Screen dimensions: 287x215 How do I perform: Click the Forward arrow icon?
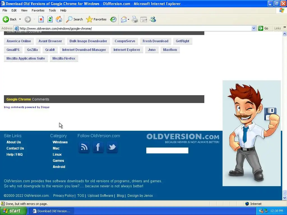tap(28, 19)
